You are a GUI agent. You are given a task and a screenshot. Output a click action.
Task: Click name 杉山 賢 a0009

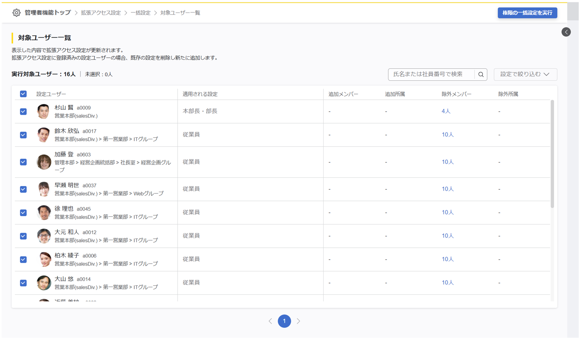point(72,107)
